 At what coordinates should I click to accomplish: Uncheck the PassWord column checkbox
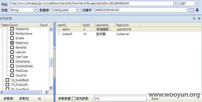point(12,43)
